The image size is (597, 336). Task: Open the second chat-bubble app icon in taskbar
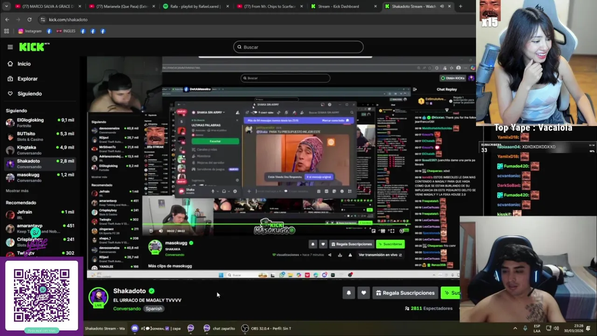(207, 329)
